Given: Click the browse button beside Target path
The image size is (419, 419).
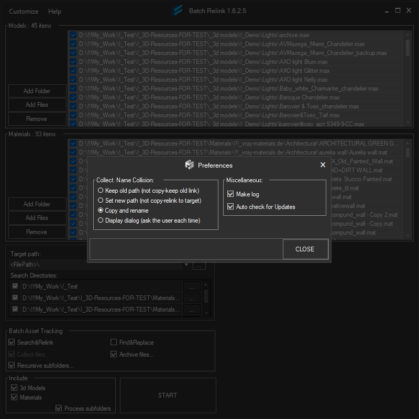Looking at the screenshot, I should pyautogui.click(x=199, y=266).
